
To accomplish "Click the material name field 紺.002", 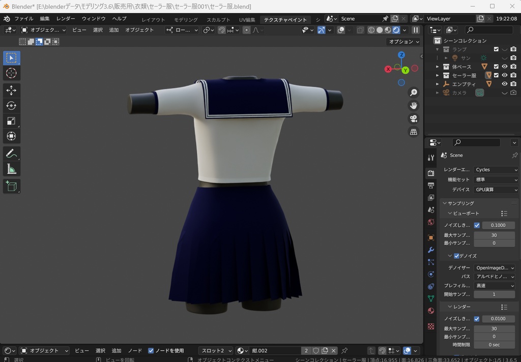I will tap(275, 351).
